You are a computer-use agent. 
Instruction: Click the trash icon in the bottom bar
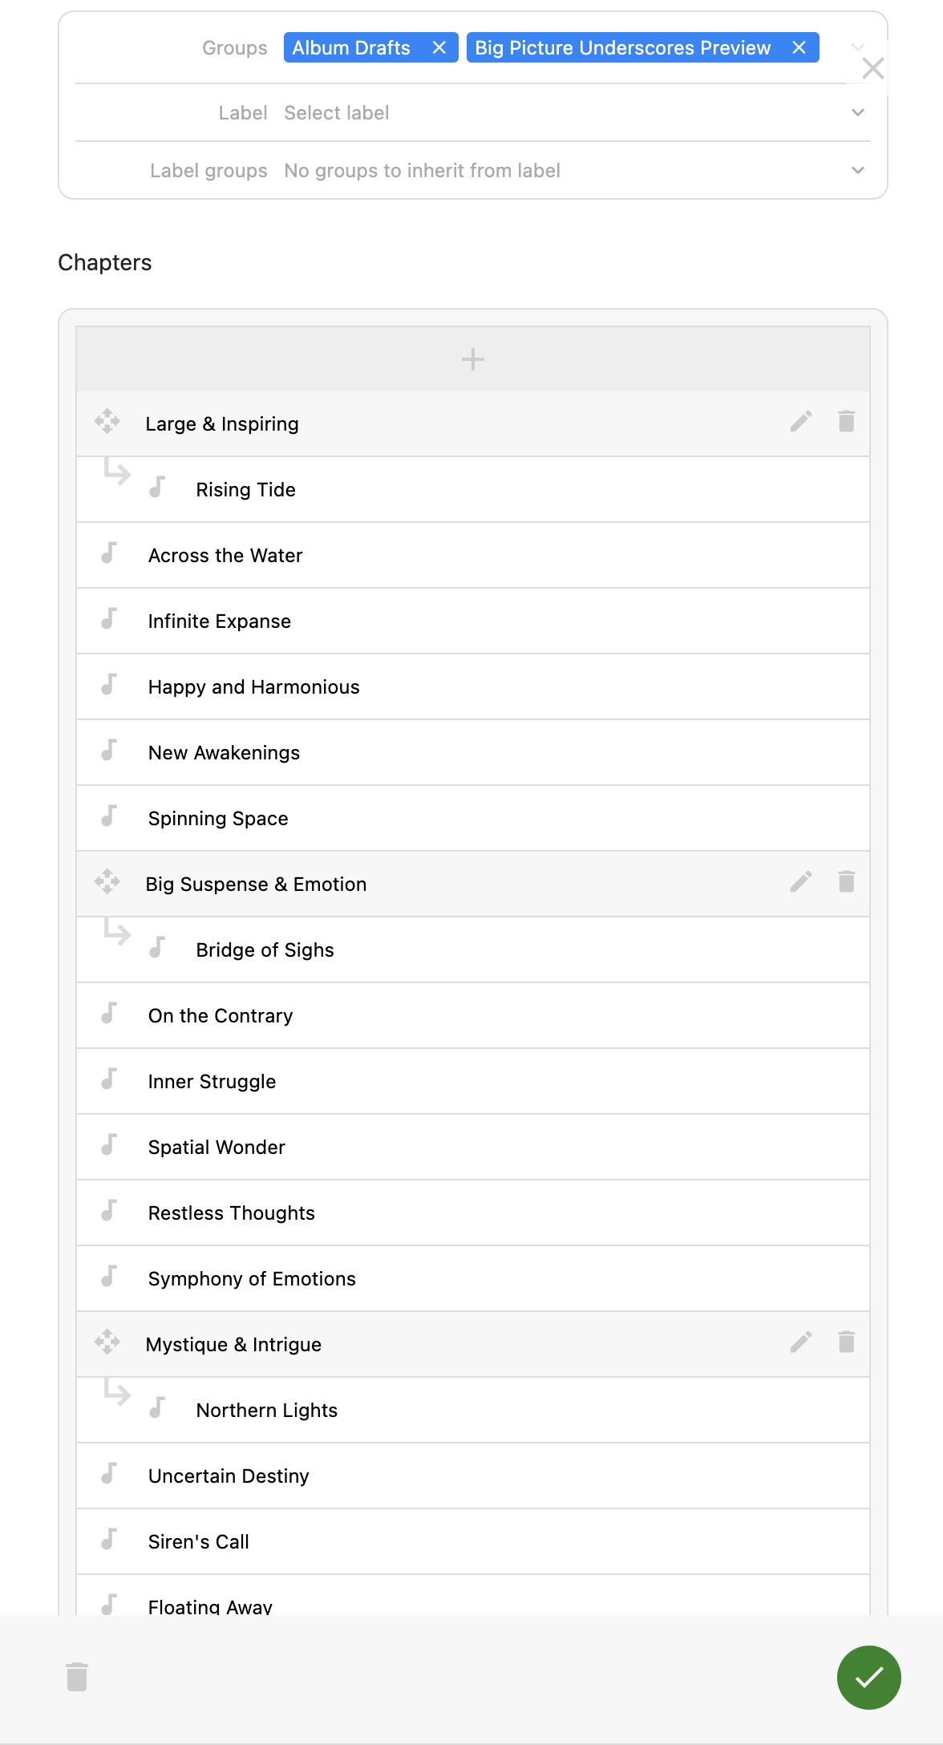click(x=77, y=1677)
